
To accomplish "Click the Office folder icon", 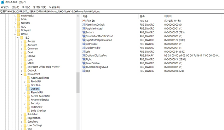I will click(x=18, y=34).
